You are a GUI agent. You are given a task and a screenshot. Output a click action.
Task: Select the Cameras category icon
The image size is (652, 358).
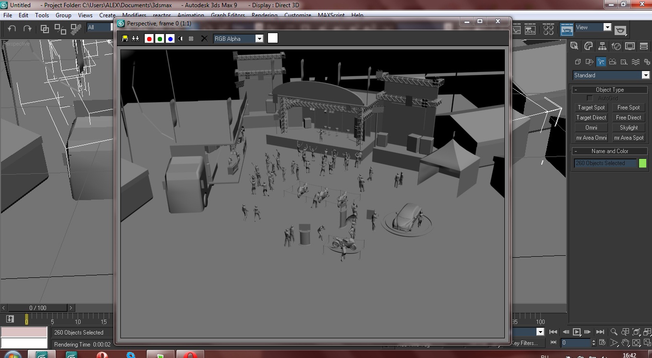[x=612, y=62]
